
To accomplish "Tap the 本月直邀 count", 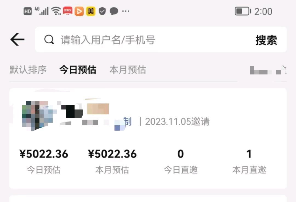I will pyautogui.click(x=249, y=154).
